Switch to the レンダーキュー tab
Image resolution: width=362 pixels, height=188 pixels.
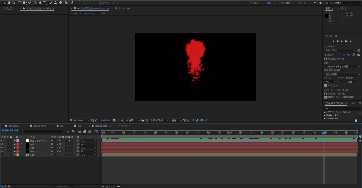[x=124, y=126]
